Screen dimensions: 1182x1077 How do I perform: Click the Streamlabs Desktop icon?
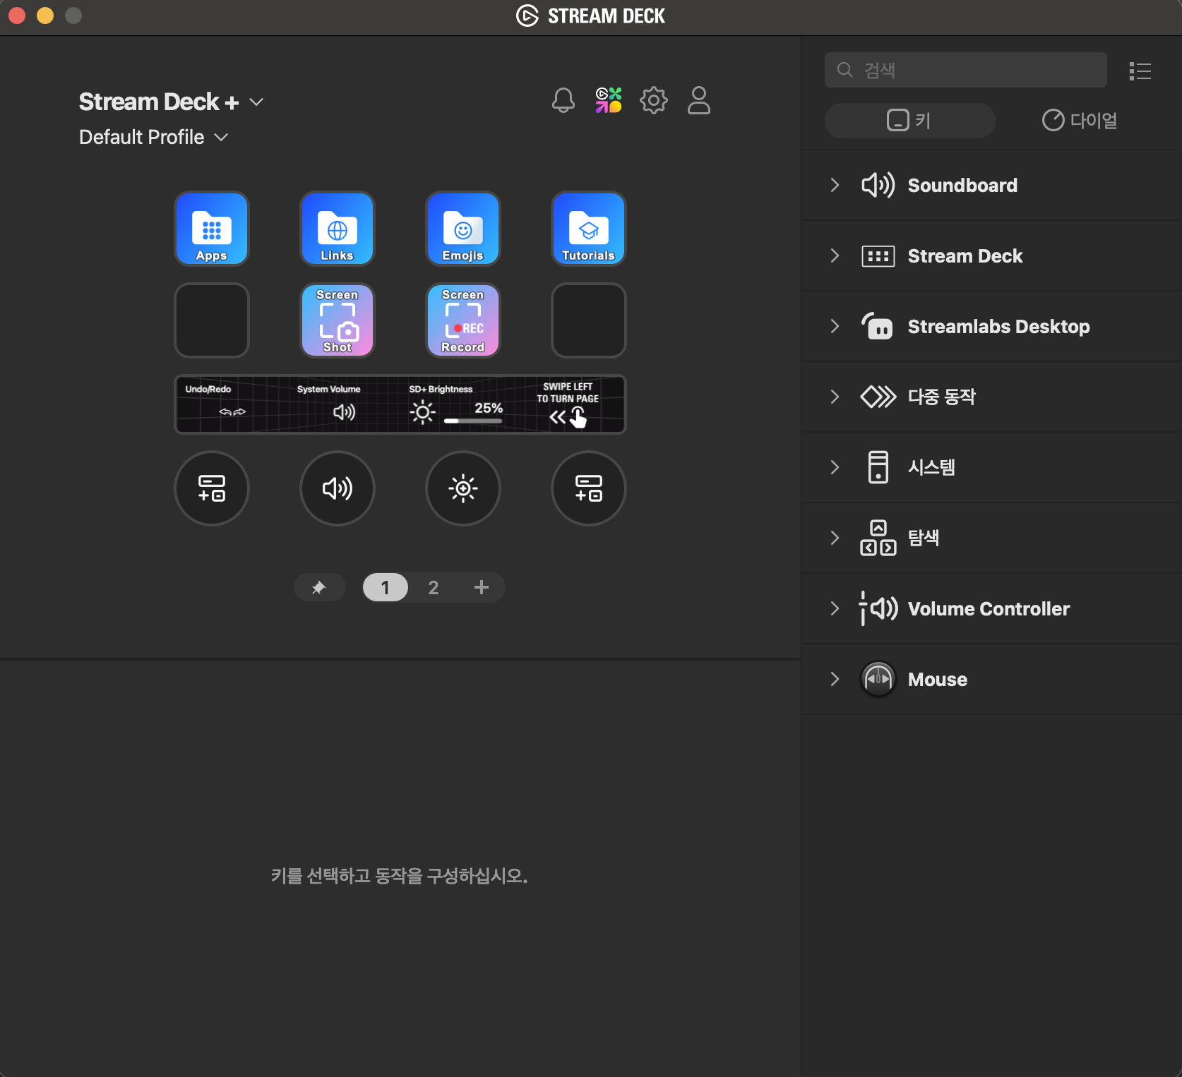pos(878,326)
